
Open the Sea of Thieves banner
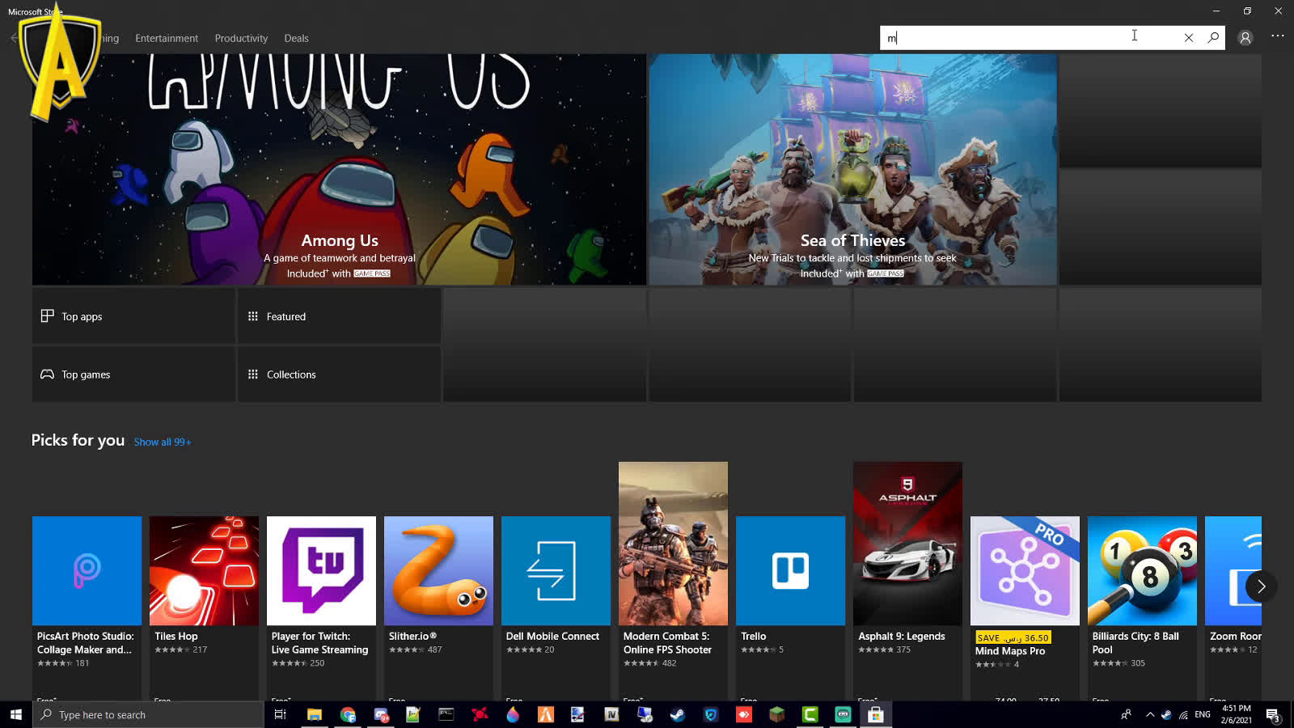852,170
